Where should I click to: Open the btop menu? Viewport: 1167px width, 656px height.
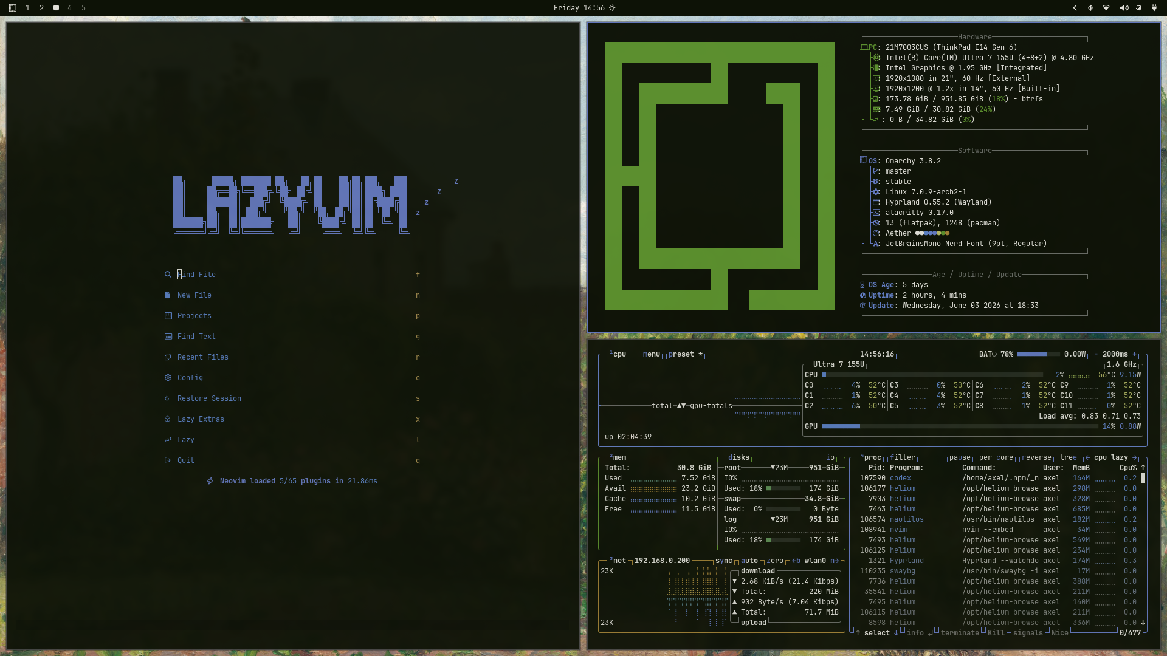652,354
